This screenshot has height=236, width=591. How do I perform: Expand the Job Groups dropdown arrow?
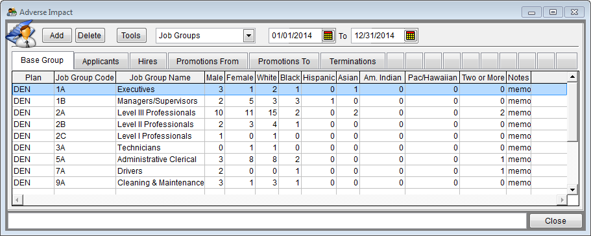248,36
